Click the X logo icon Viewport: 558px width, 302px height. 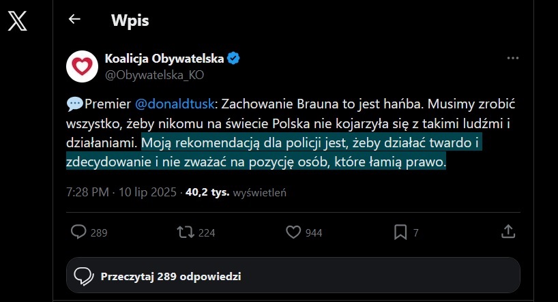point(17,22)
